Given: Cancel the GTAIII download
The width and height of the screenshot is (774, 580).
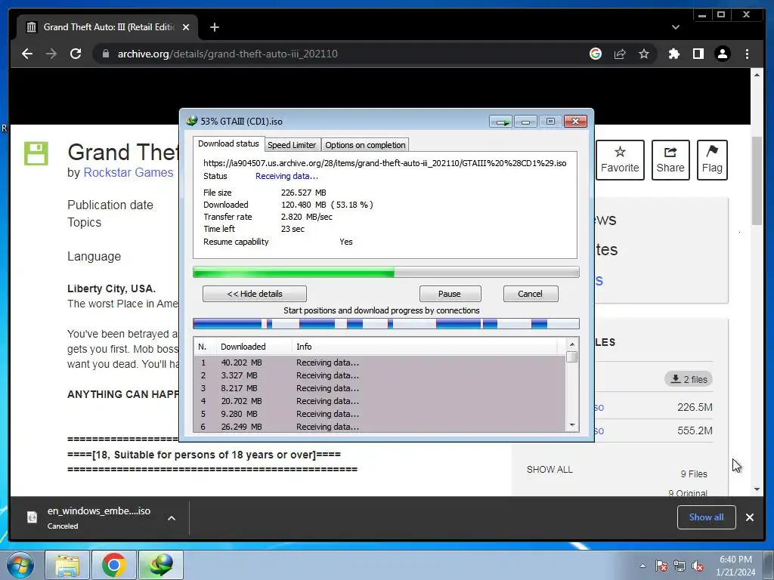Looking at the screenshot, I should point(530,294).
